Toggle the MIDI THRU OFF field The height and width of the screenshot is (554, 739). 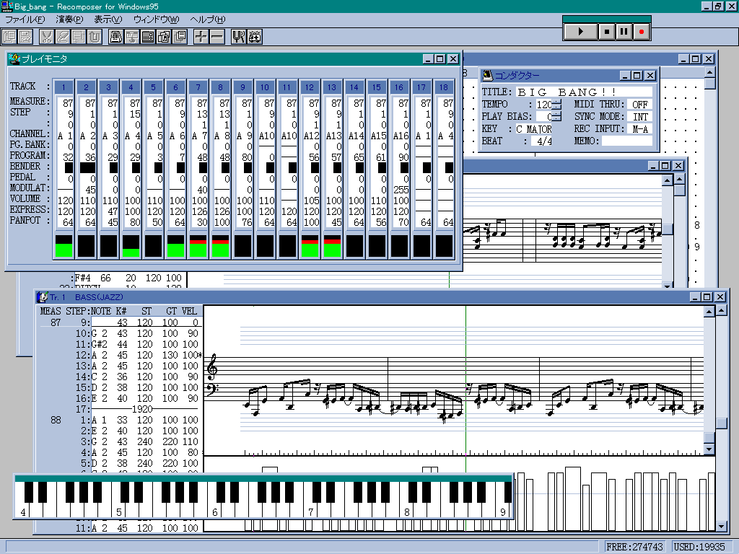coord(639,105)
